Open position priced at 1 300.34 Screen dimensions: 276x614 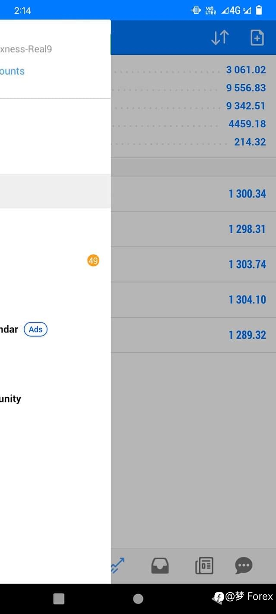click(193, 194)
